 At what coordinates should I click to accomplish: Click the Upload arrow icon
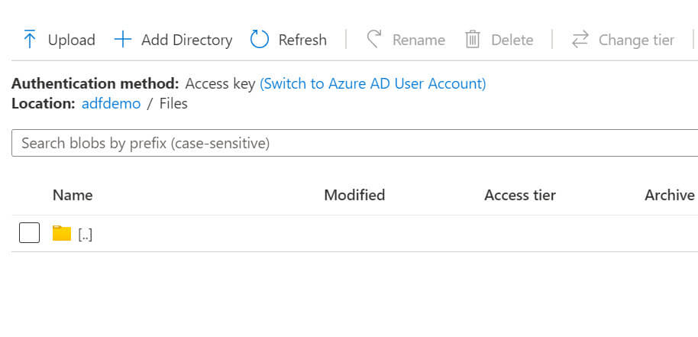30,40
